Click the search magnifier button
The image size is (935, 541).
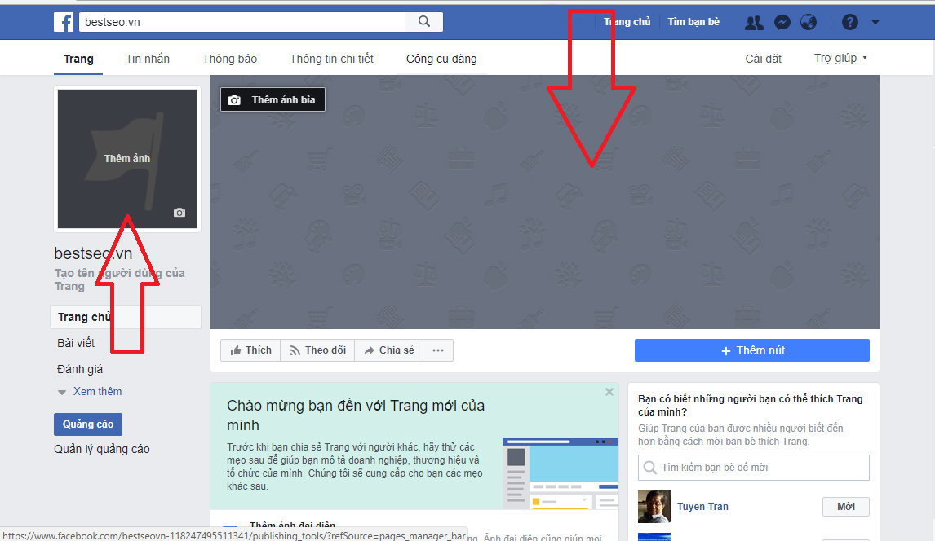click(x=424, y=22)
